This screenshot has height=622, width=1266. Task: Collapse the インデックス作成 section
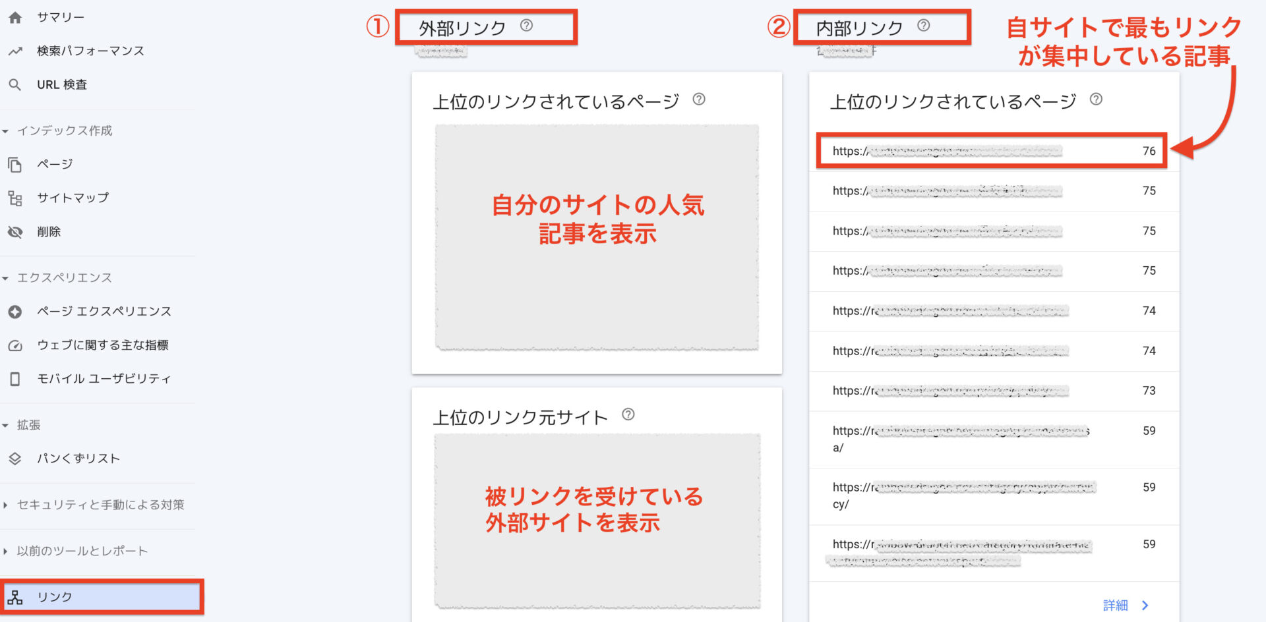5,131
